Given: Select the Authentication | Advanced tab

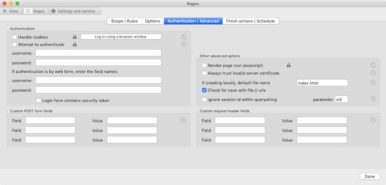Looking at the screenshot, I should [x=193, y=21].
